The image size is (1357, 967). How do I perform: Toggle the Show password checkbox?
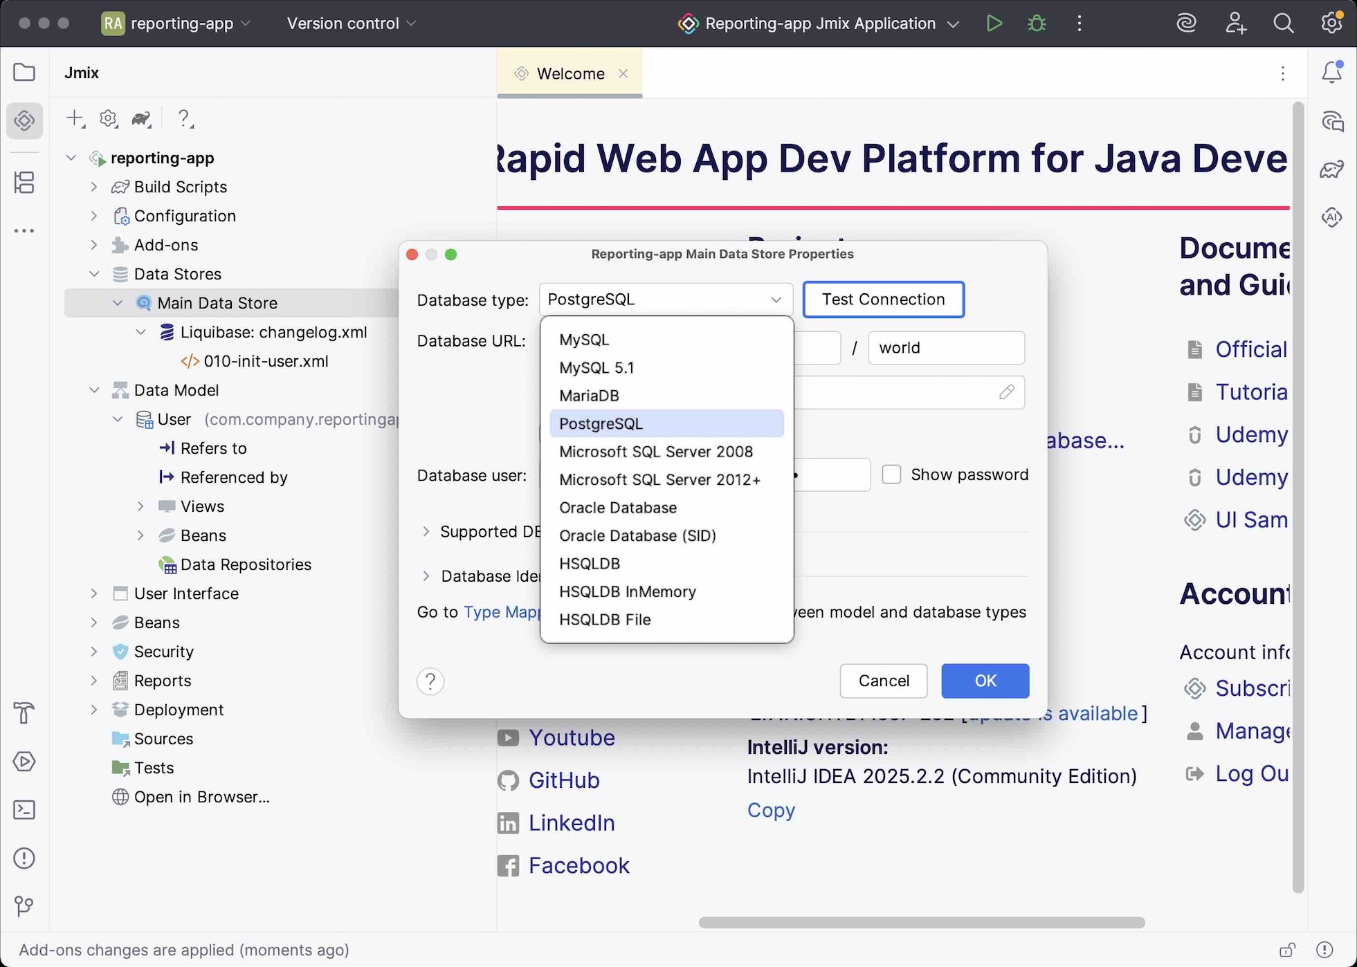[891, 475]
